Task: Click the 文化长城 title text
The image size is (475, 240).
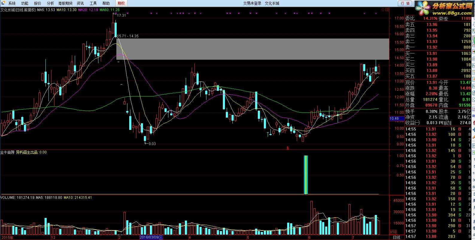Action: [x=272, y=3]
